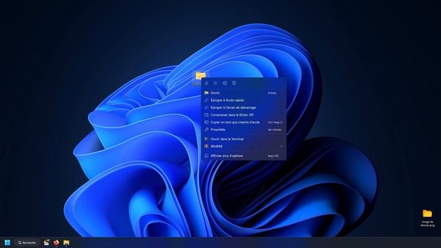The width and height of the screenshot is (441, 248).
Task: Choose Compresser dans le fichier ZIP
Action: [x=243, y=115]
